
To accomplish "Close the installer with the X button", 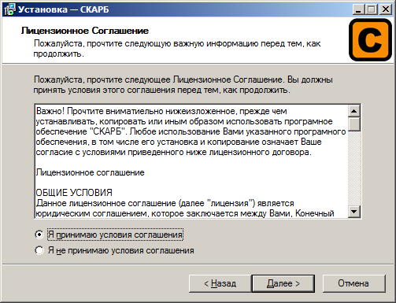I will pyautogui.click(x=386, y=9).
